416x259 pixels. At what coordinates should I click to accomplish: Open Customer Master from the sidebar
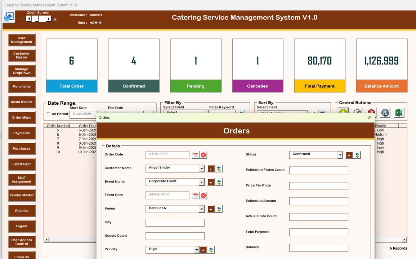(22, 55)
